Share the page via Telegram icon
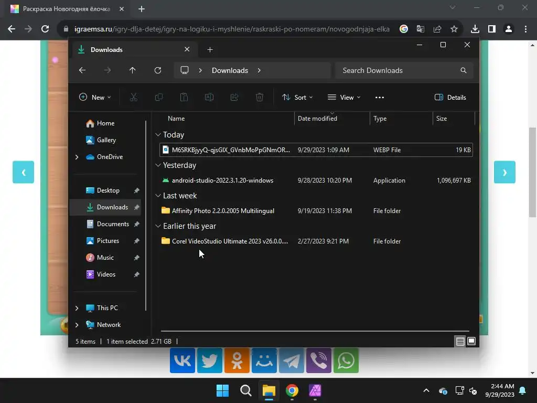 click(x=292, y=360)
